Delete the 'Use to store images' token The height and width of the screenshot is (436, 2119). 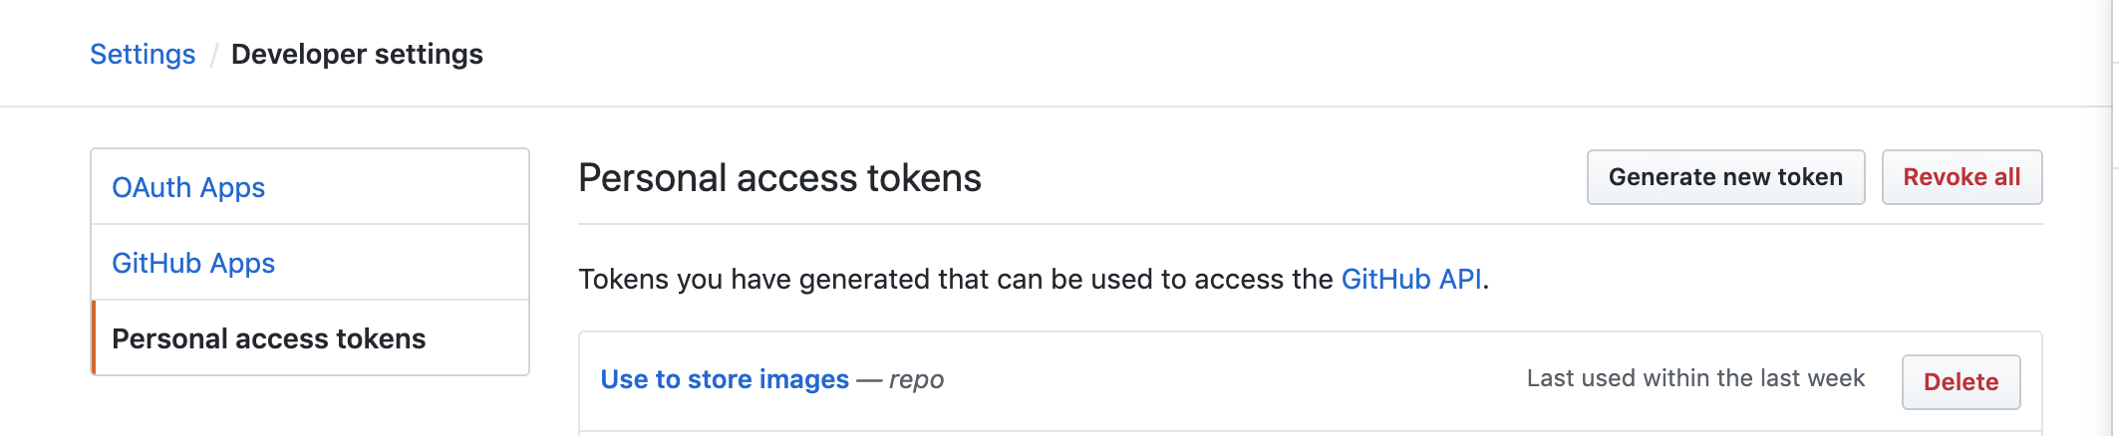[1960, 382]
